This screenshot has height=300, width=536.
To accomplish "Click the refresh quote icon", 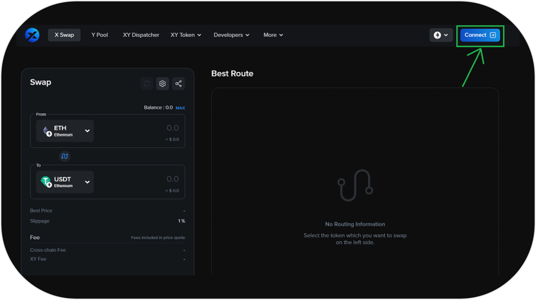I will pyautogui.click(x=146, y=84).
